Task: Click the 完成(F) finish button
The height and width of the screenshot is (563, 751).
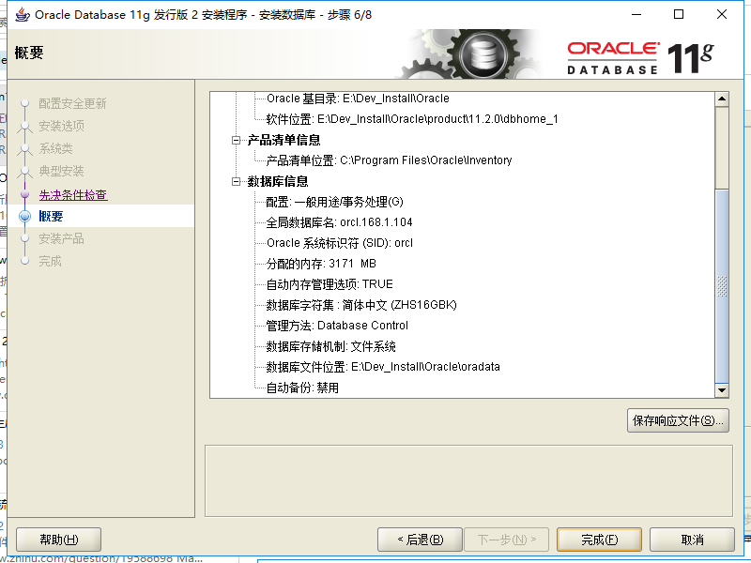Action: tap(599, 540)
